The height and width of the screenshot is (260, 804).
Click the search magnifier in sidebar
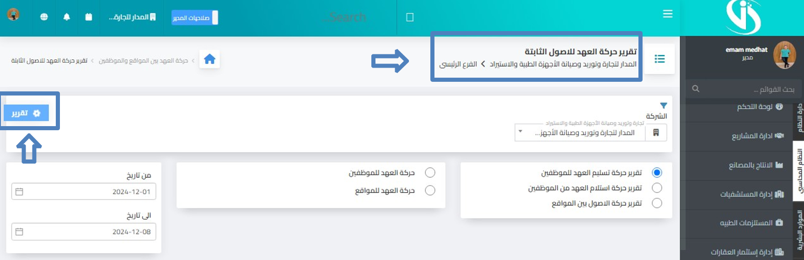point(696,89)
